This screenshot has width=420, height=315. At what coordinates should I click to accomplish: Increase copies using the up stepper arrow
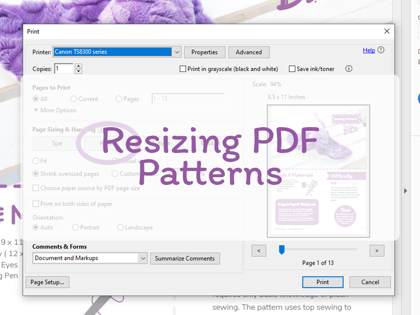pos(78,66)
